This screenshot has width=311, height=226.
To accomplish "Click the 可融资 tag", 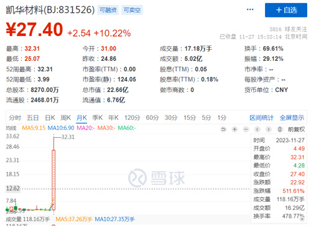I will pos(108,10).
